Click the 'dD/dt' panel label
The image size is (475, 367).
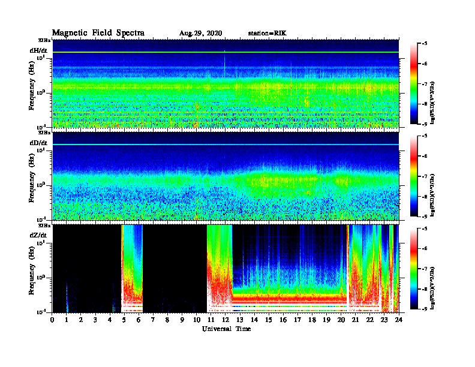click(x=38, y=143)
